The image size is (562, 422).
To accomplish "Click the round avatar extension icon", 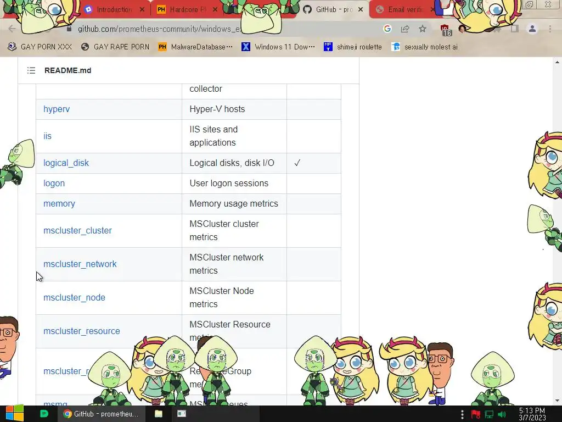I will tap(462, 29).
